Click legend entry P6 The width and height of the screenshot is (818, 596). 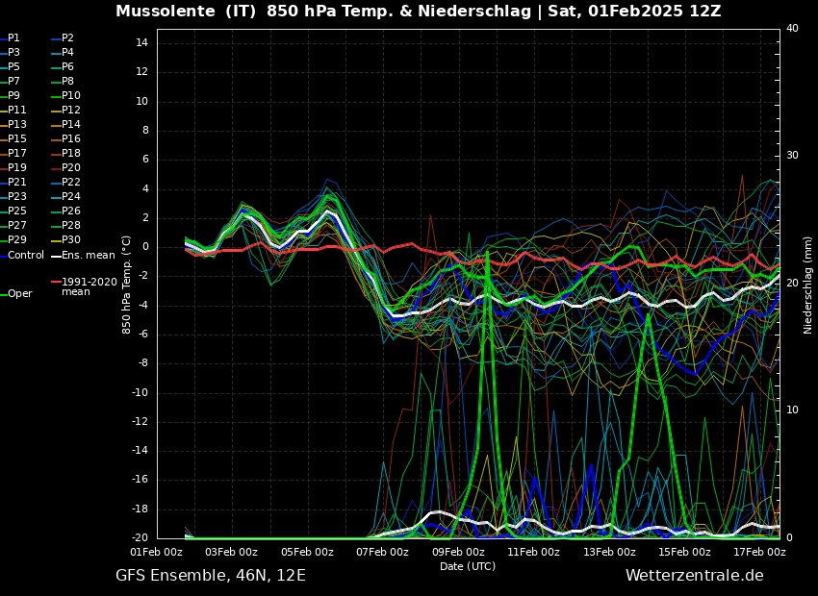tap(67, 66)
